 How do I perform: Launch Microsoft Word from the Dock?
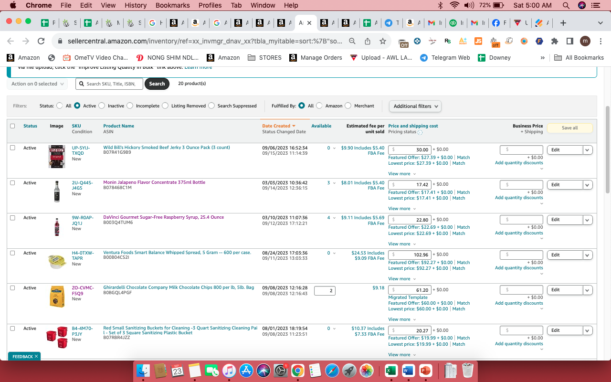408,371
